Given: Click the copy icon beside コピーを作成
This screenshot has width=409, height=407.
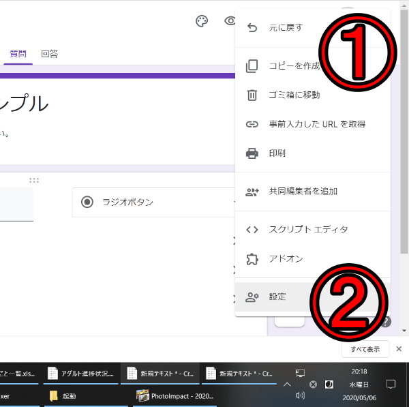Looking at the screenshot, I should [252, 66].
